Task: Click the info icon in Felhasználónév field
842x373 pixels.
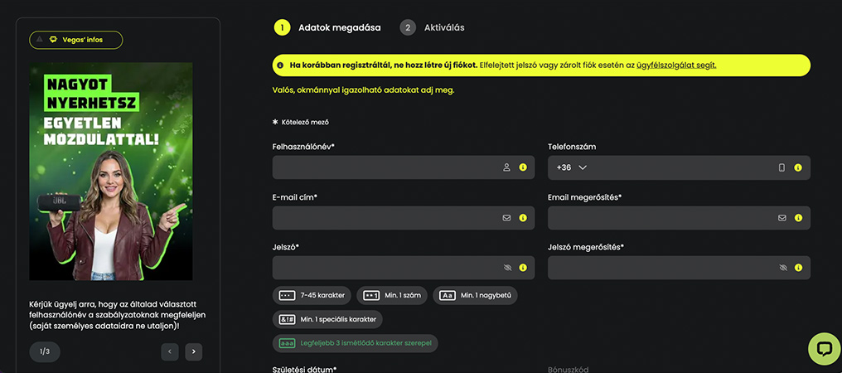Action: tap(523, 167)
